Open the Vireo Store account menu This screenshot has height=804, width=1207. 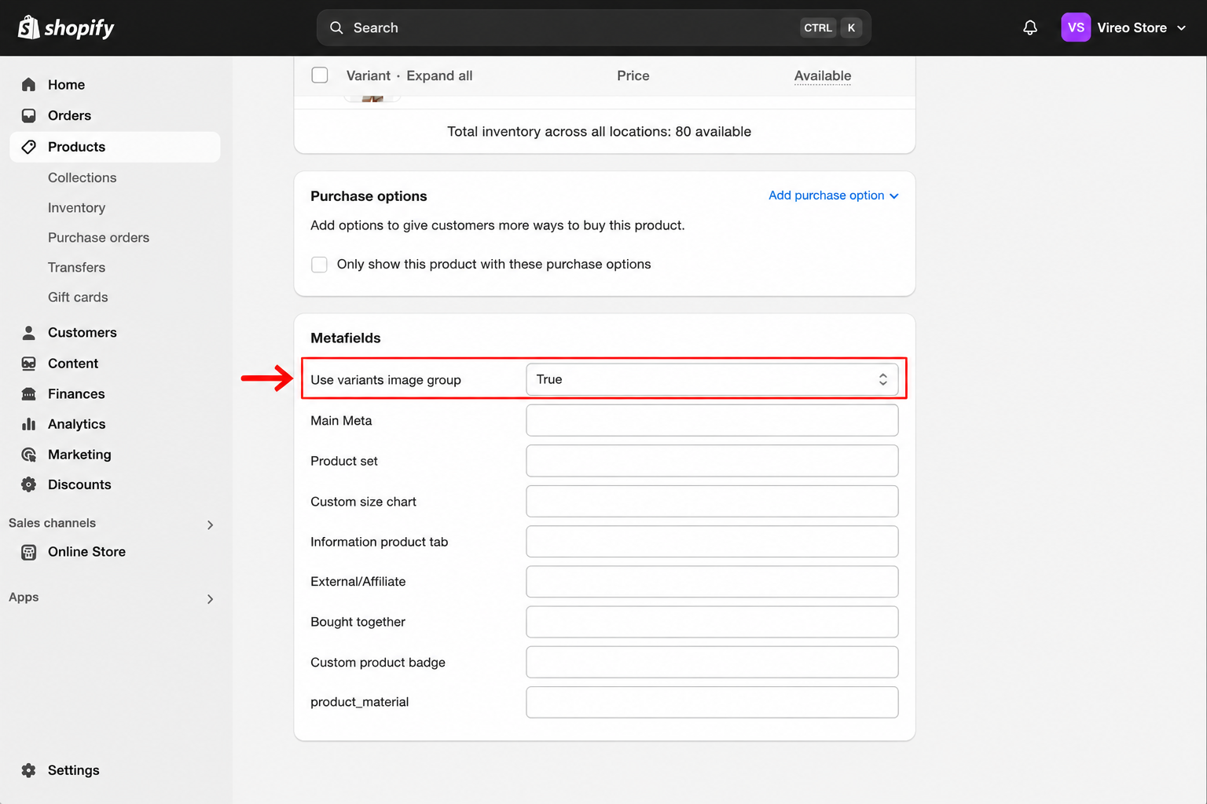1124,27
